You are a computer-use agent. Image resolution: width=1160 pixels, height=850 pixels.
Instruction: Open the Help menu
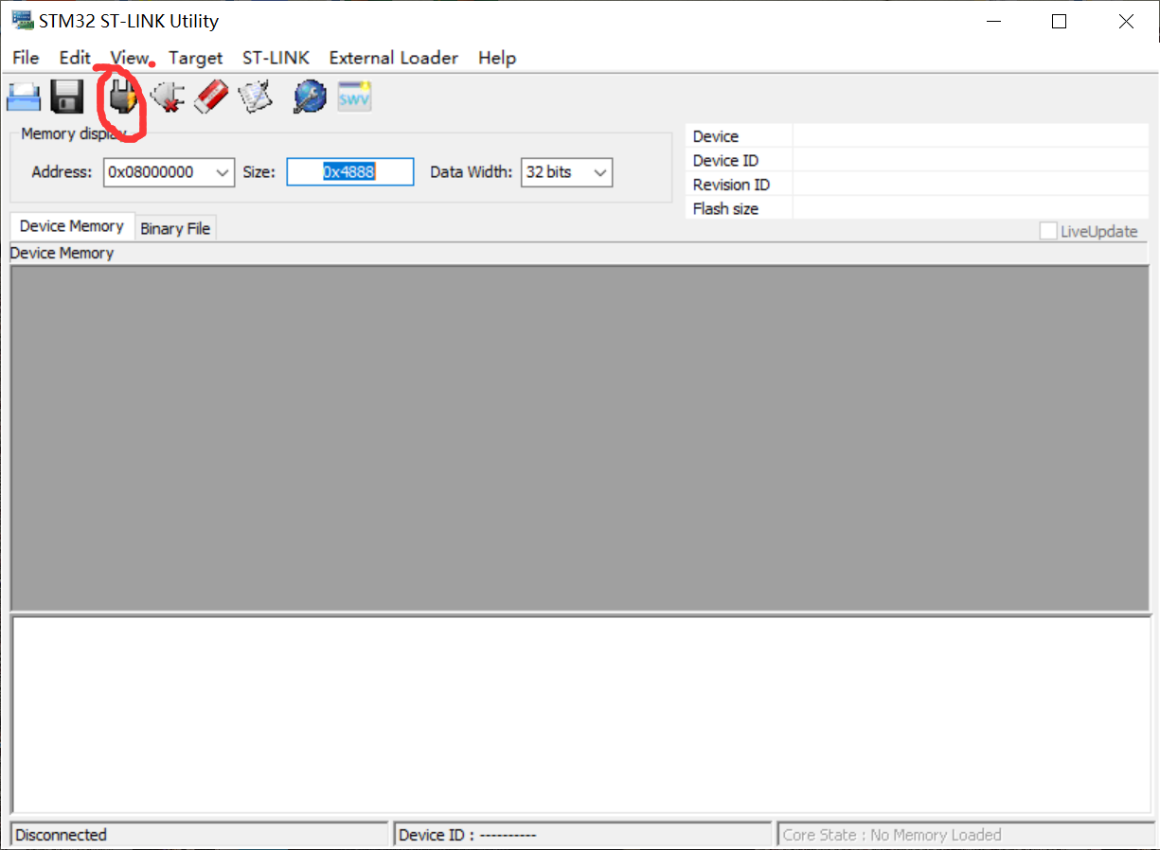click(496, 58)
